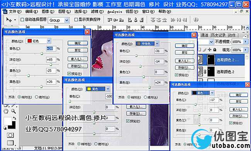
Task: Select the Hand tool in toolbox
Action: (x=6, y=111)
